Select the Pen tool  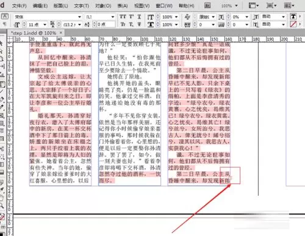point(2,99)
